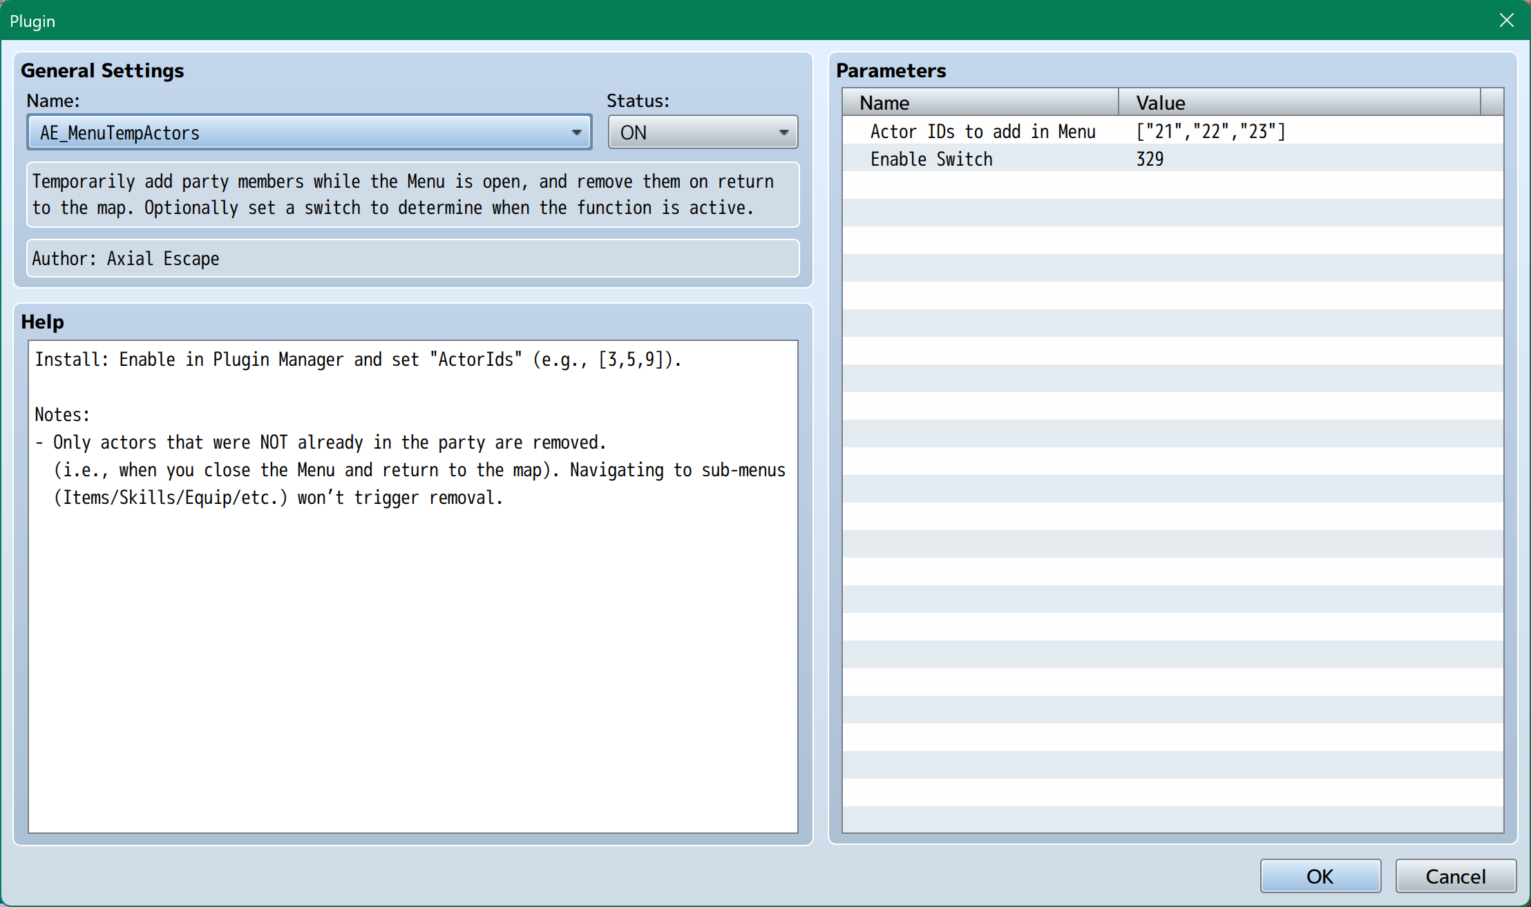Viewport: 1531px width, 907px height.
Task: Click the Name dropdown arrow
Action: pyautogui.click(x=576, y=132)
